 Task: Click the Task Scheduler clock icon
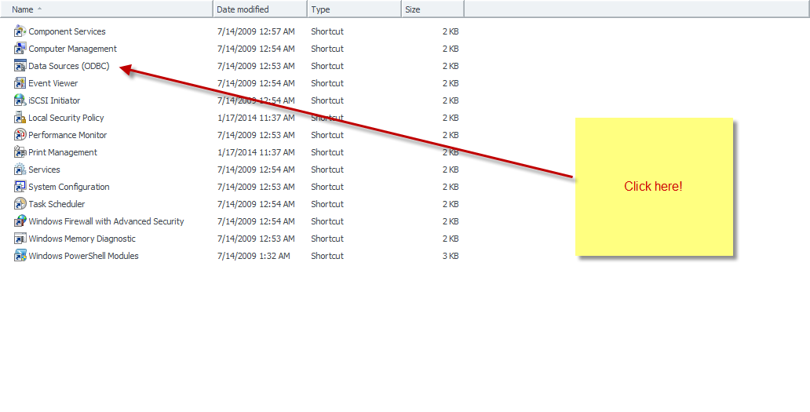20,204
